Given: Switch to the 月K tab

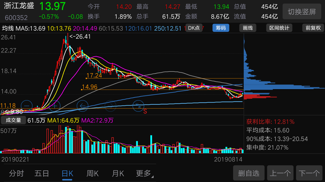Looking at the screenshot, I should pyautogui.click(x=118, y=173).
